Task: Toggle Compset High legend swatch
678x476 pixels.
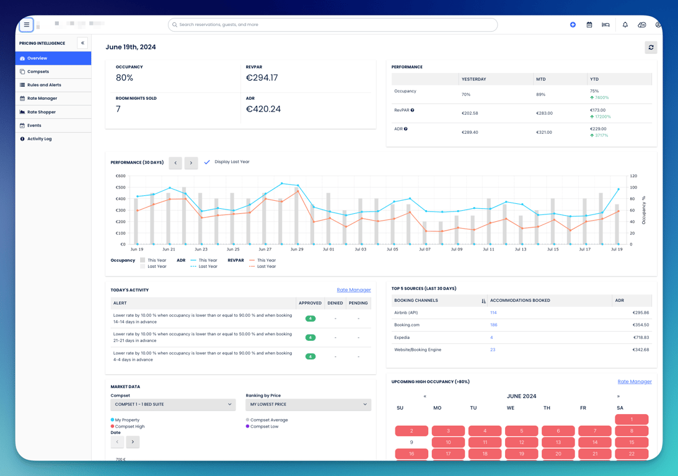Action: [112, 426]
